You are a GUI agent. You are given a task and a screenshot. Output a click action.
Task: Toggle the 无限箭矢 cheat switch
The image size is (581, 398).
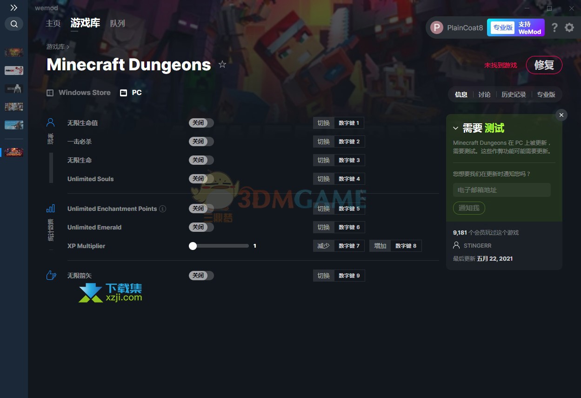201,276
